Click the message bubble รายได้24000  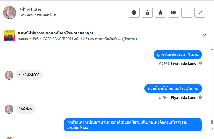[29, 75]
